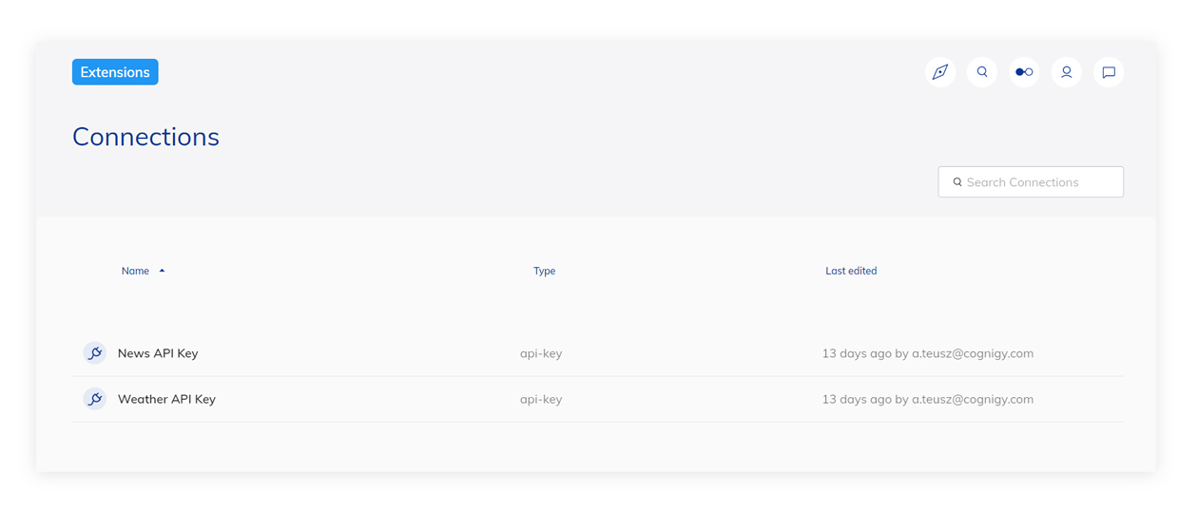
Task: Click the Connections page heading
Action: coord(145,137)
